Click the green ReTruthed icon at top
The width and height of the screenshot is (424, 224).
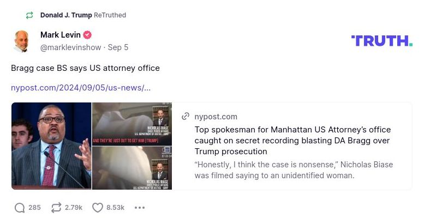(x=29, y=15)
